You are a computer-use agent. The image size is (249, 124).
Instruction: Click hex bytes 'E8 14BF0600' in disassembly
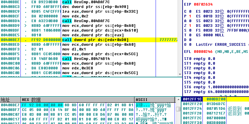pos(44,59)
